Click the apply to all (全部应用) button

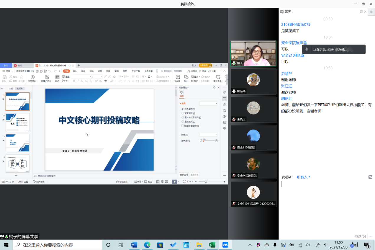tap(184, 175)
